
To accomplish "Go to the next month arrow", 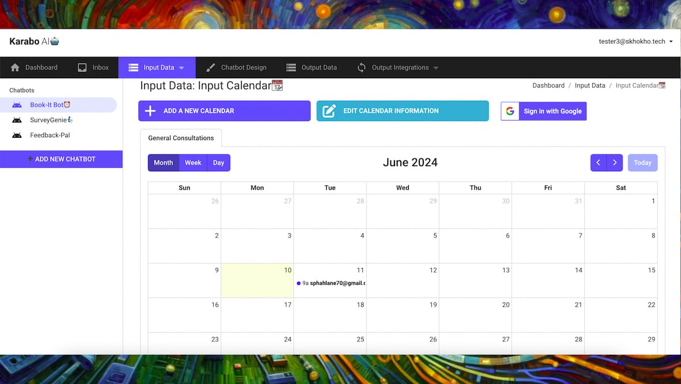I will click(615, 163).
